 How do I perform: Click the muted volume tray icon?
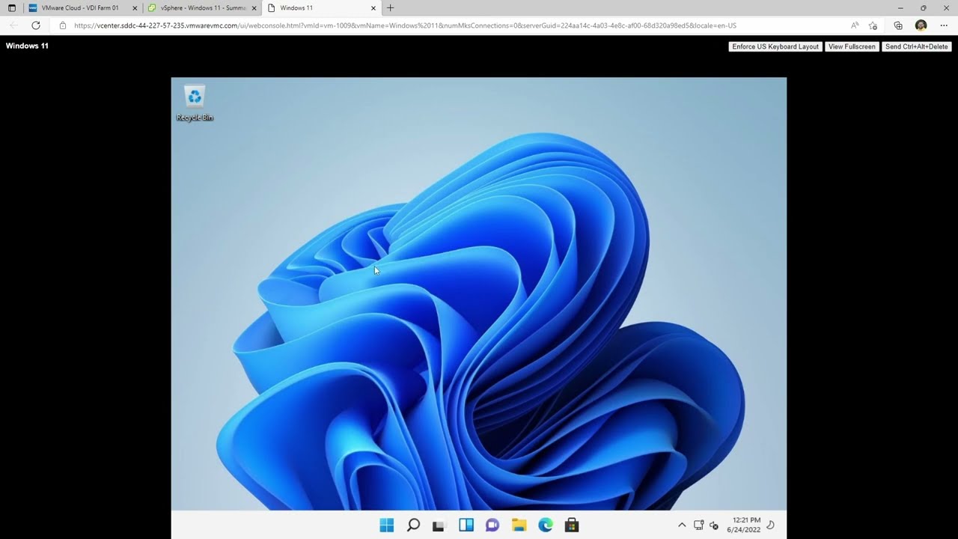(x=714, y=525)
